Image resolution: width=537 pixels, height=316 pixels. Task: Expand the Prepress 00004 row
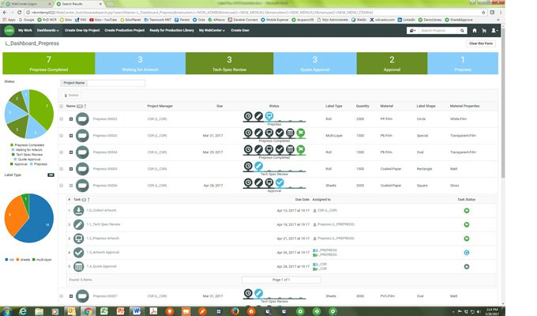71,152
